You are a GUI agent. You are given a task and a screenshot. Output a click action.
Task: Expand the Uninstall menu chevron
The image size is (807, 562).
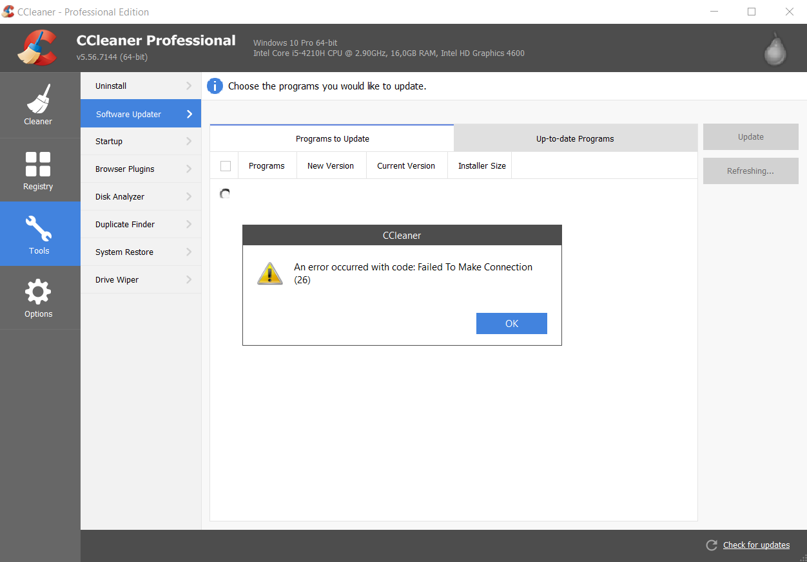coord(189,86)
